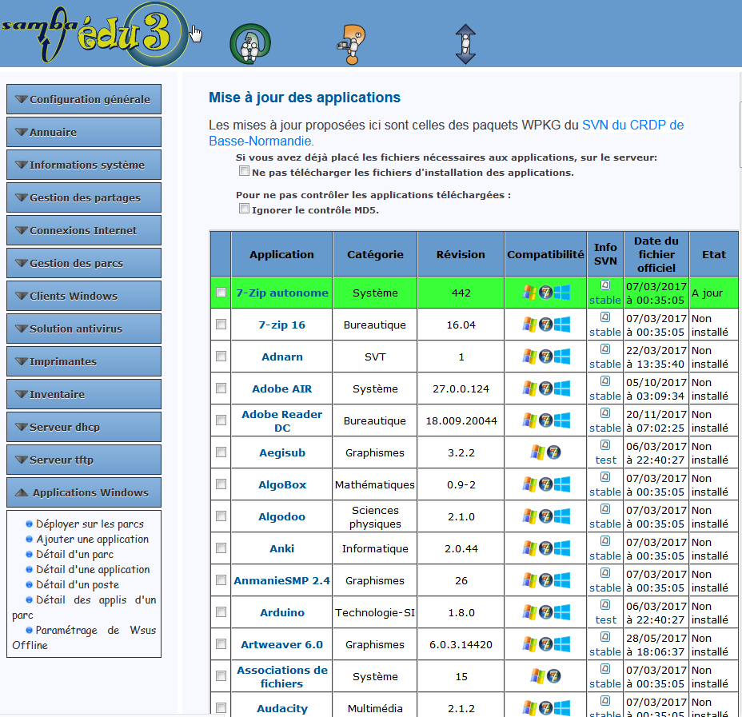
Task: Expand the Solution antivirus menu
Action: [84, 329]
